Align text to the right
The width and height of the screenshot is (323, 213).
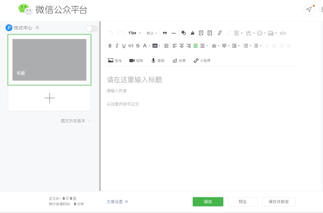click(189, 46)
